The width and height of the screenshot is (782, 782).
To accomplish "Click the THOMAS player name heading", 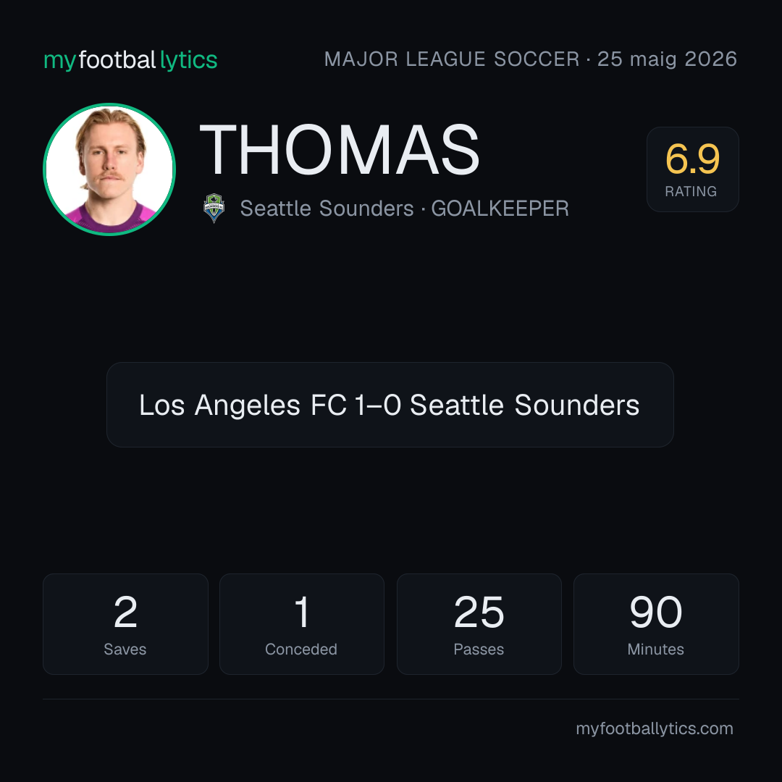I will pyautogui.click(x=339, y=150).
